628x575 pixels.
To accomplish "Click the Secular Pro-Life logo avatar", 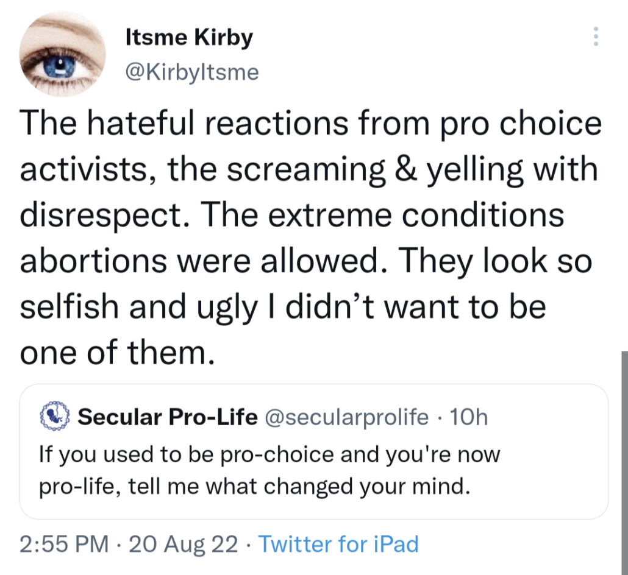I will pos(55,417).
